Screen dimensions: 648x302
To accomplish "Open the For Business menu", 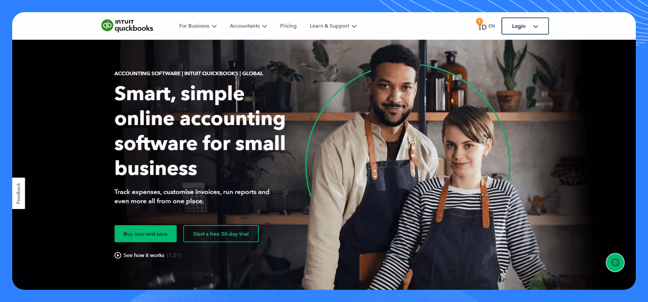I will (198, 26).
